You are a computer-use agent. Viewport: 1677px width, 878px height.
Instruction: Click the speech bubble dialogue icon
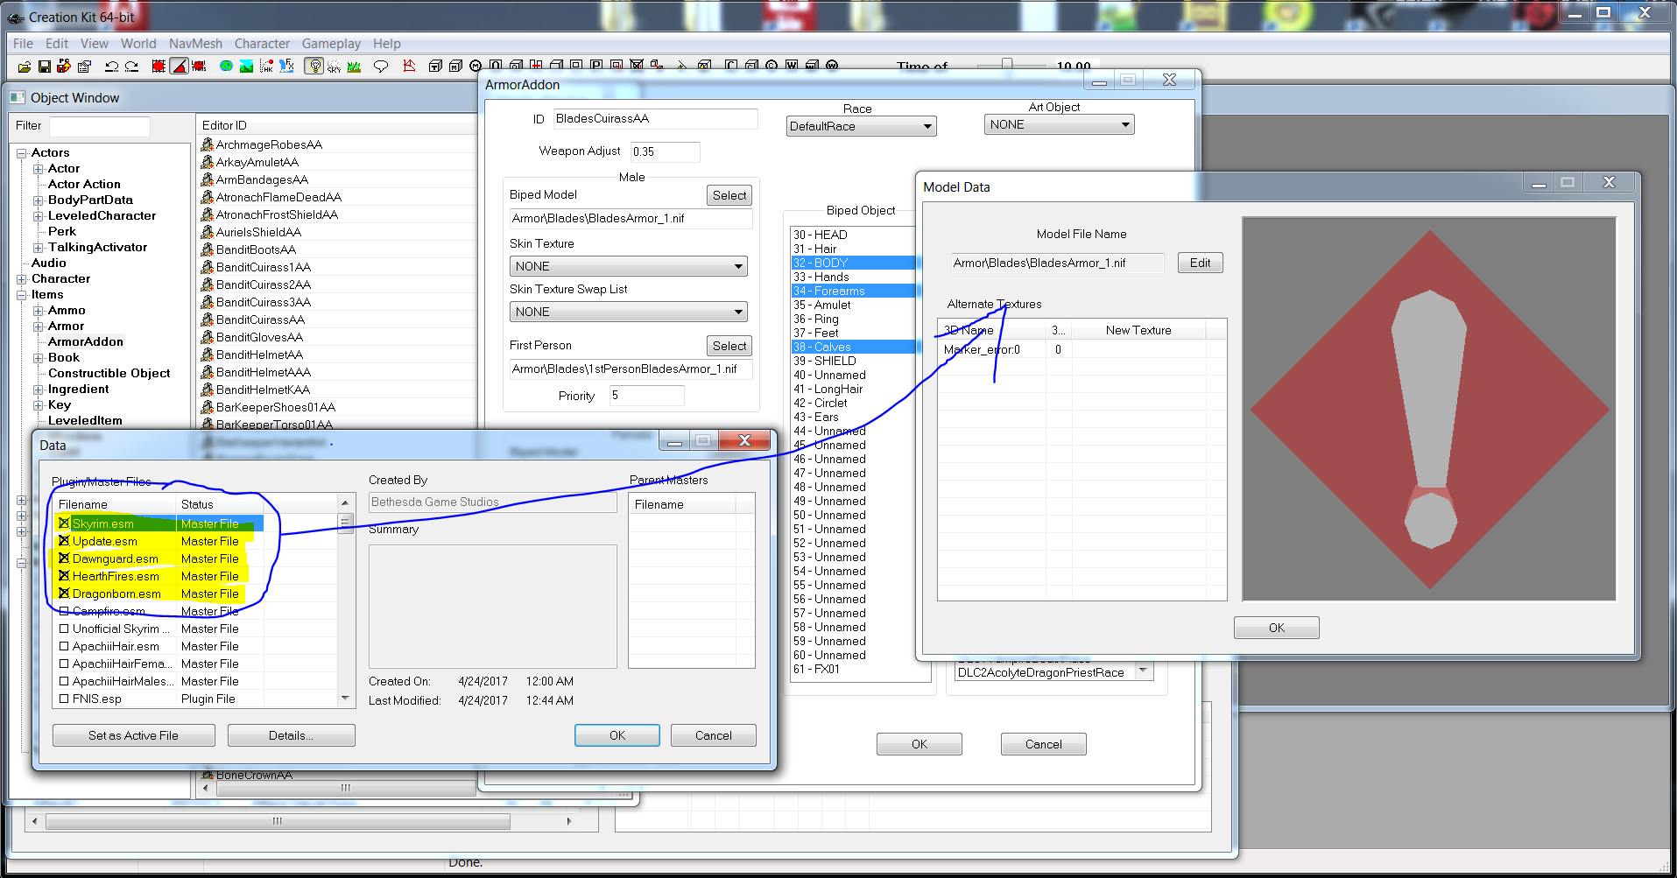click(x=380, y=67)
